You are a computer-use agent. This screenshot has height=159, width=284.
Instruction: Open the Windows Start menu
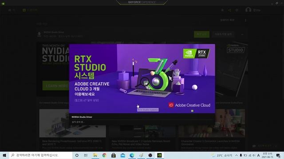4,155
